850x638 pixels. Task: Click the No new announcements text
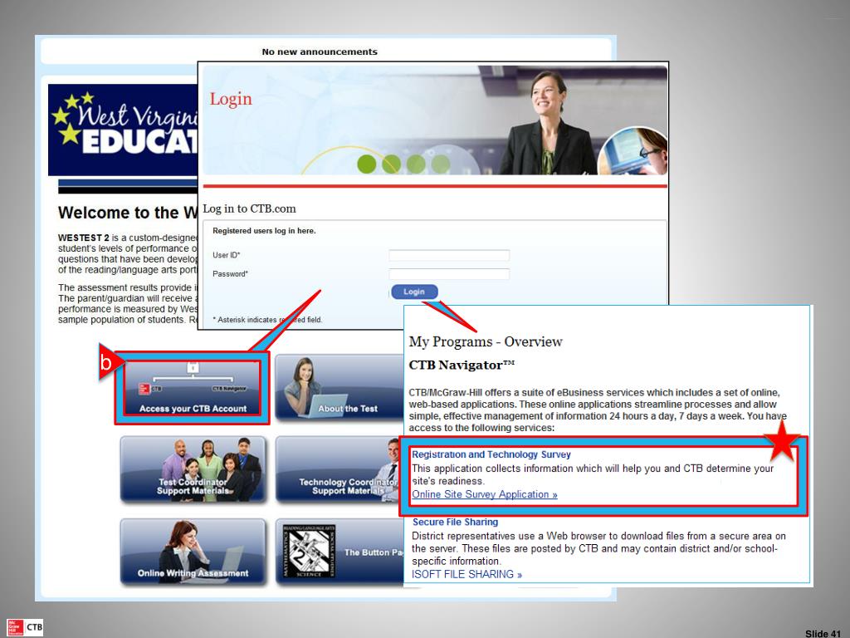pyautogui.click(x=320, y=52)
